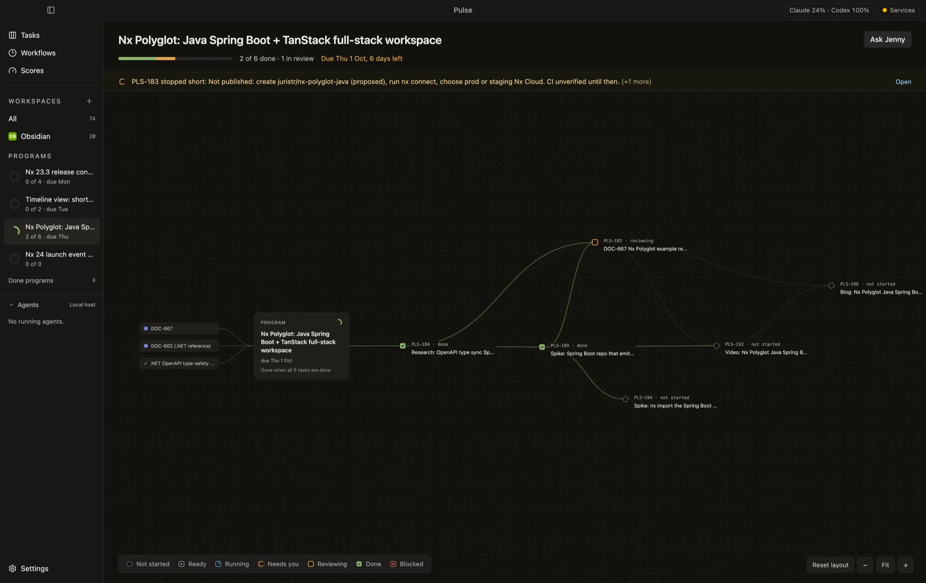Image resolution: width=926 pixels, height=583 pixels.
Task: Click the PLS-183 reviewing status node
Action: [595, 242]
